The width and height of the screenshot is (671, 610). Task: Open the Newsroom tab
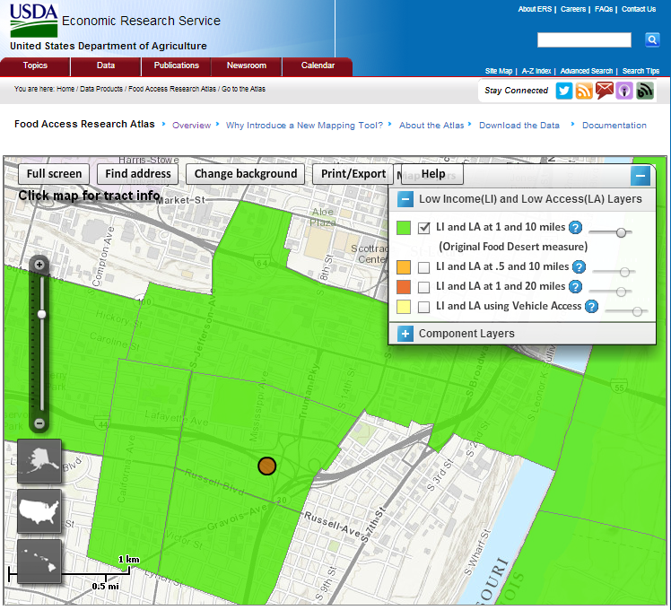(x=247, y=65)
